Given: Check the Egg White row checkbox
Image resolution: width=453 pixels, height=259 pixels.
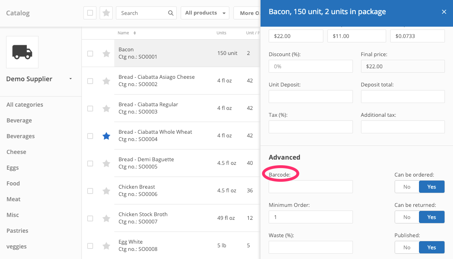Looking at the screenshot, I should coord(90,246).
